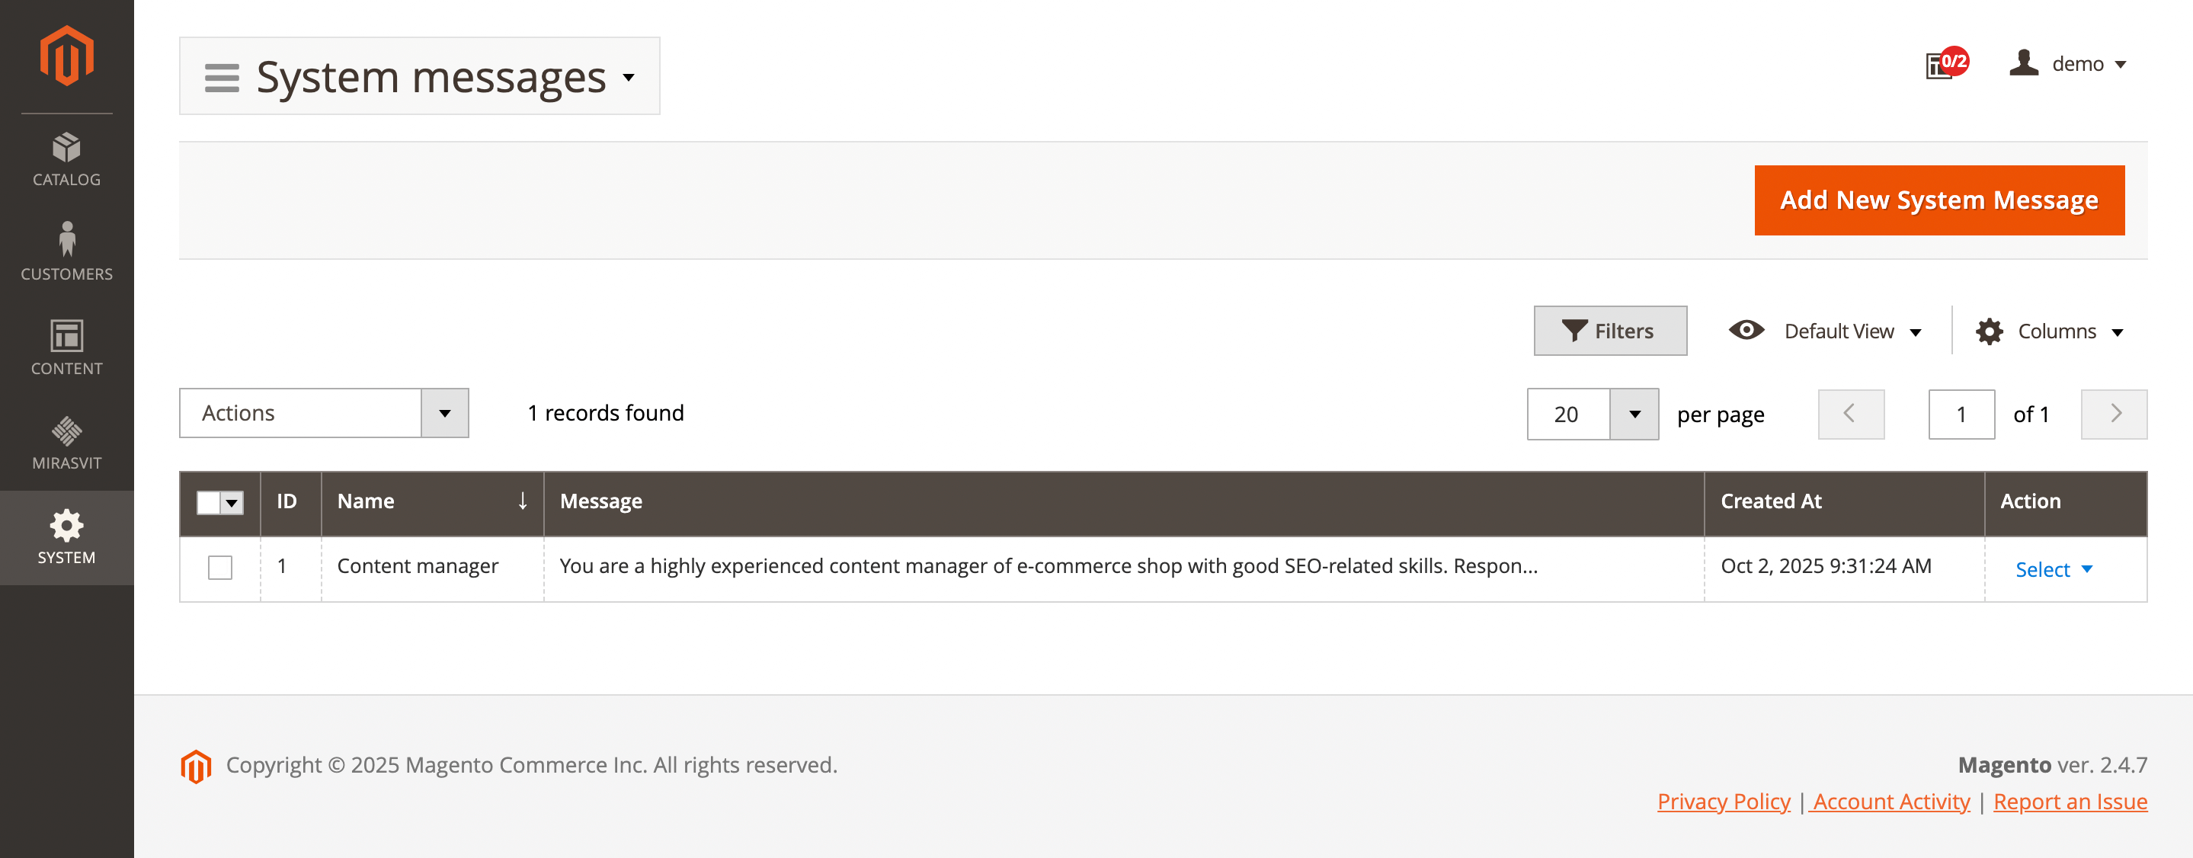Click the Magento logo in sidebar

click(x=66, y=56)
